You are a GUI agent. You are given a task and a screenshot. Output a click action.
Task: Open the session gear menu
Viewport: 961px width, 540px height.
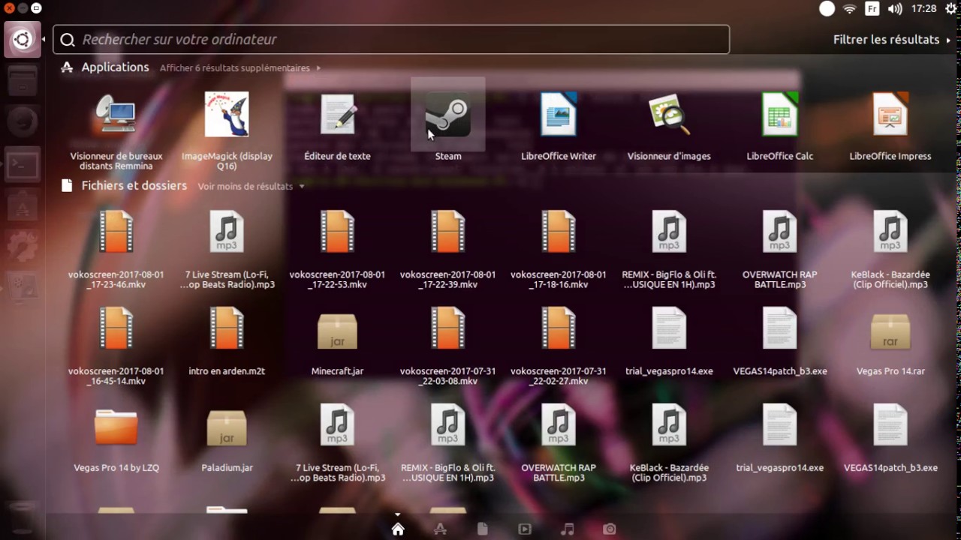pos(950,9)
